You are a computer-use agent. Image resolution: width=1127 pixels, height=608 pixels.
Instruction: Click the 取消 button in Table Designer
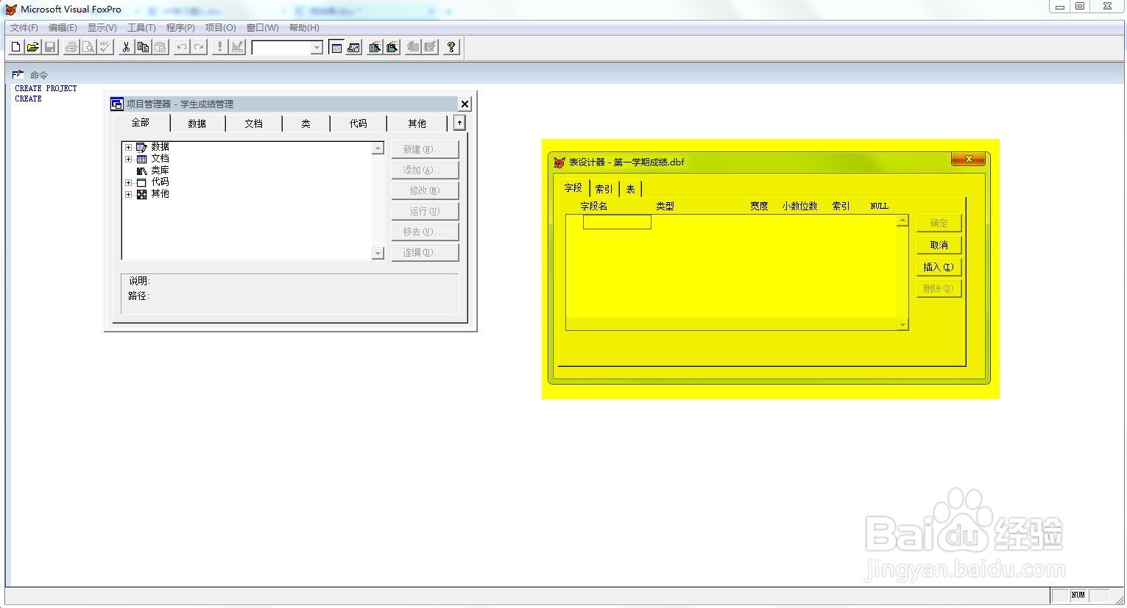tap(939, 245)
